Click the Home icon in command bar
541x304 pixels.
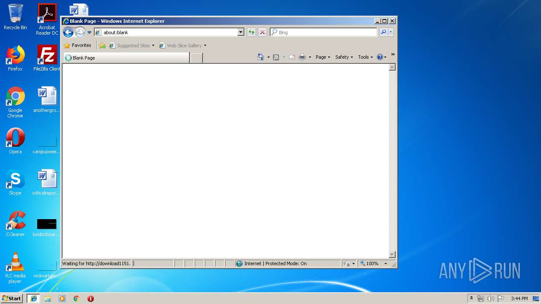coord(261,57)
